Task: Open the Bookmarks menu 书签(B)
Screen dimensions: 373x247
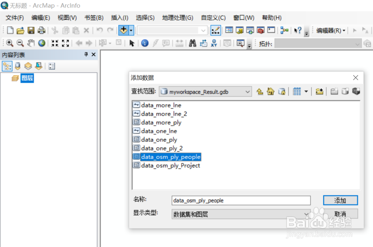Action: pyautogui.click(x=94, y=18)
